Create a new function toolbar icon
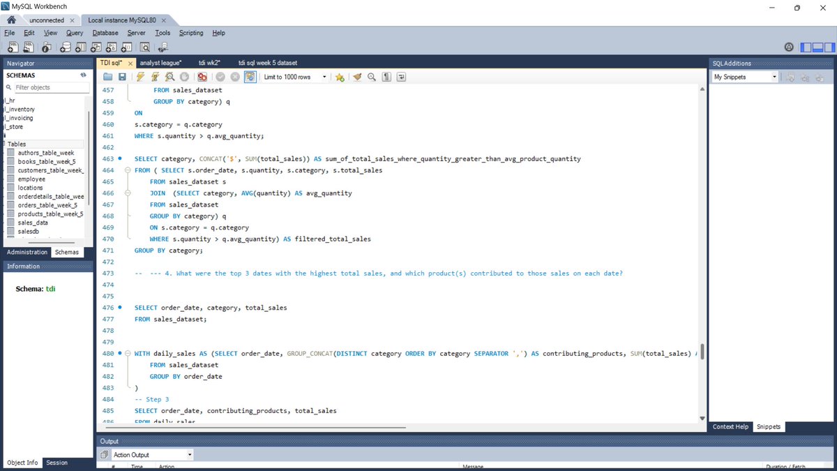Screen dimensions: 837x471 [x=127, y=47]
